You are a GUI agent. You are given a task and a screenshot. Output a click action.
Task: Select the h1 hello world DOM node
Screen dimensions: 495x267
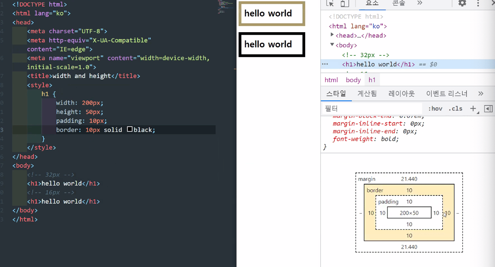click(x=378, y=64)
